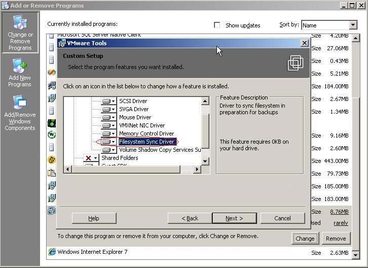Select Microsoft SQL Server Native Client entry

pos(99,35)
